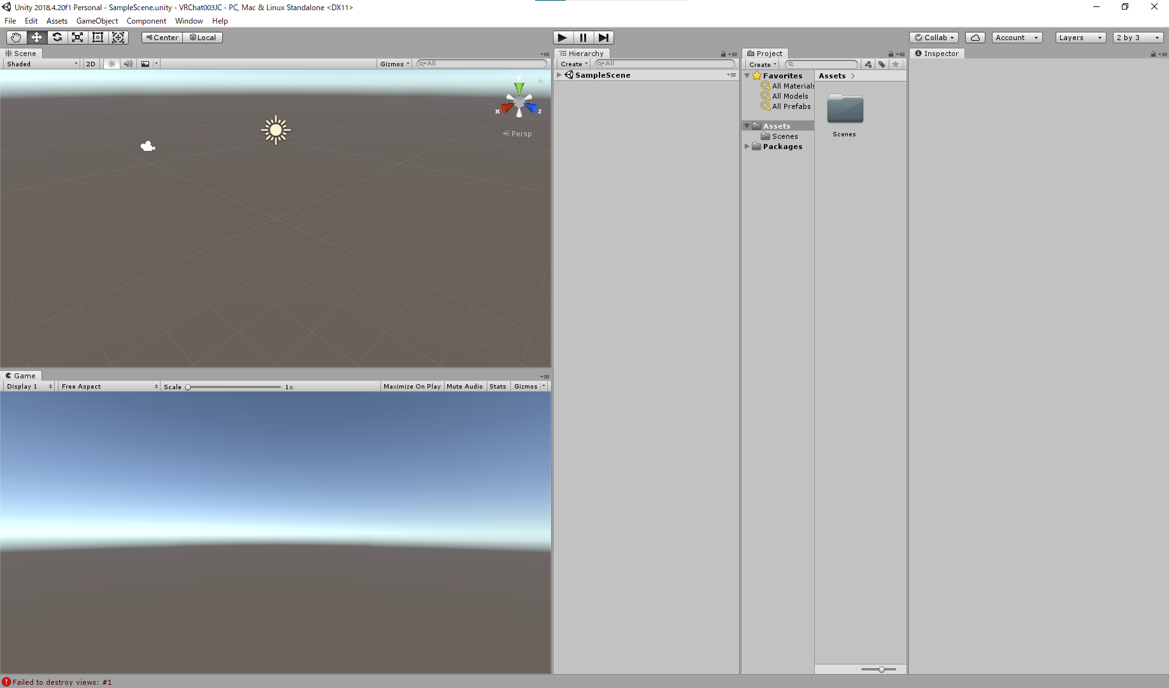Click the error icon in status bar
This screenshot has width=1169, height=688.
pyautogui.click(x=6, y=682)
